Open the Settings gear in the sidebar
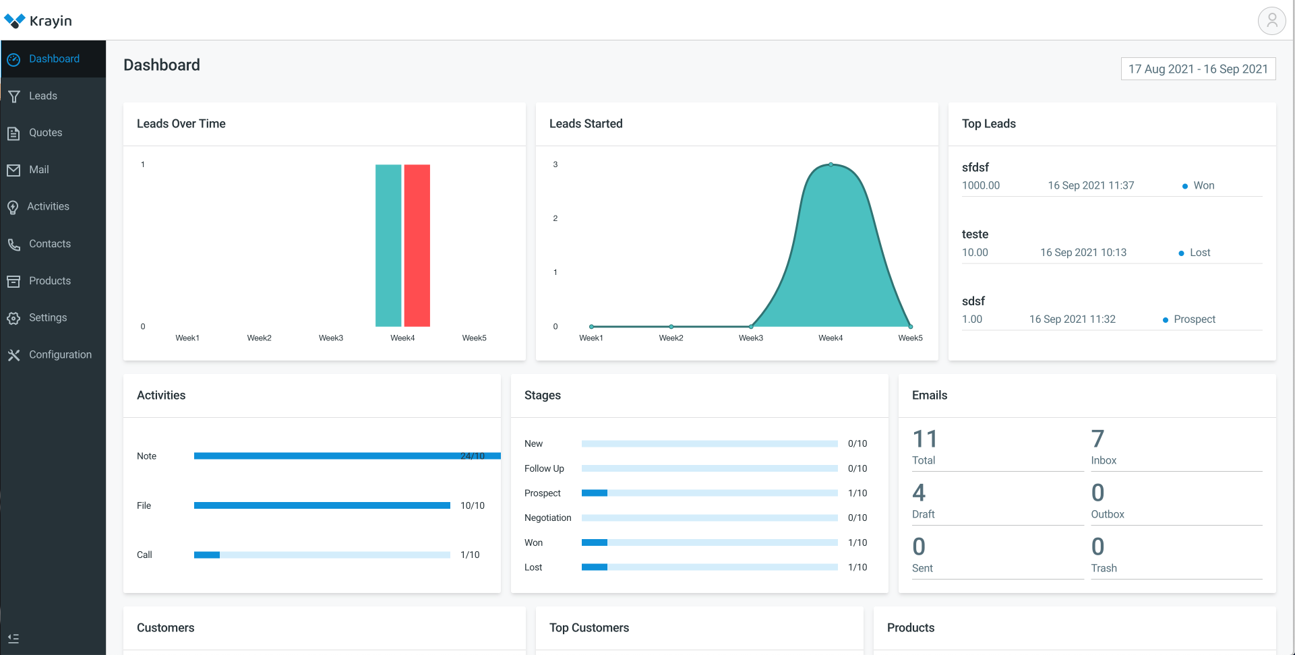The height and width of the screenshot is (655, 1295). click(14, 317)
